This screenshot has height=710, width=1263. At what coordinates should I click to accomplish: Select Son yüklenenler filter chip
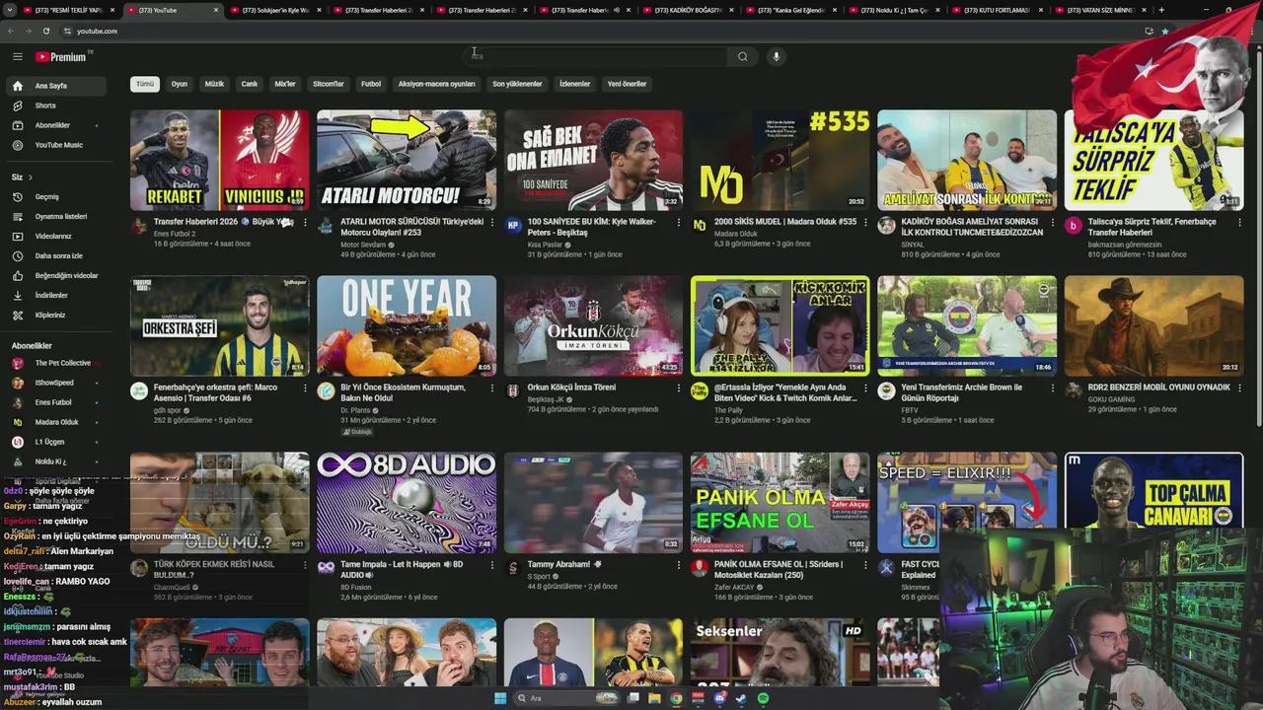tap(517, 84)
